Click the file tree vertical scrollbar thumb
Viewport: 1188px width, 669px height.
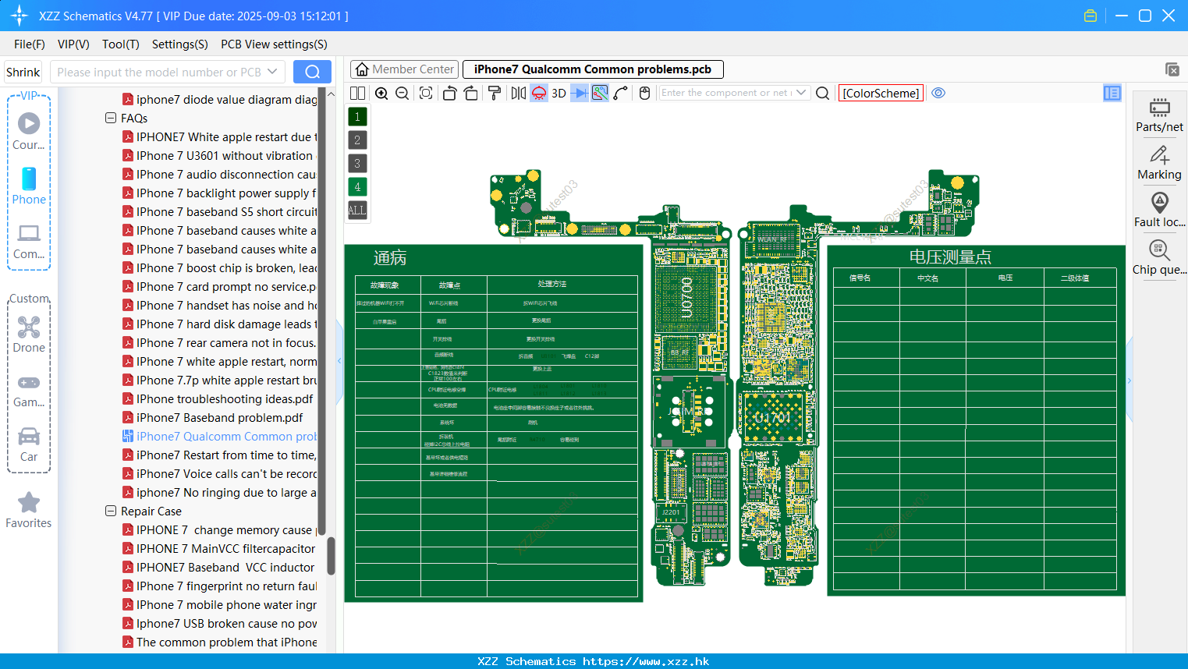[331, 555]
